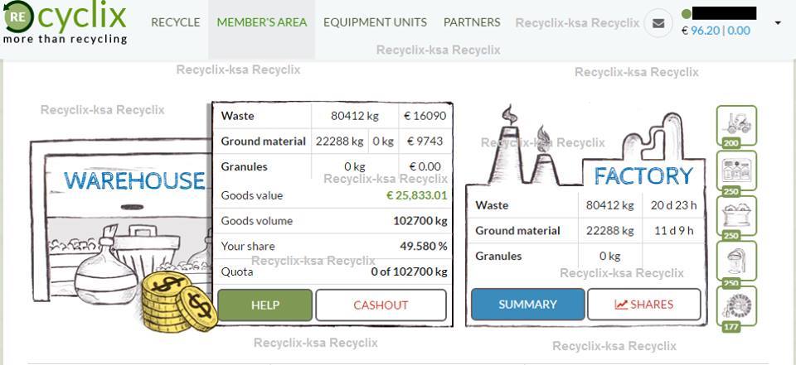This screenshot has height=365, width=796.
Task: Click the HELP button
Action: point(265,305)
